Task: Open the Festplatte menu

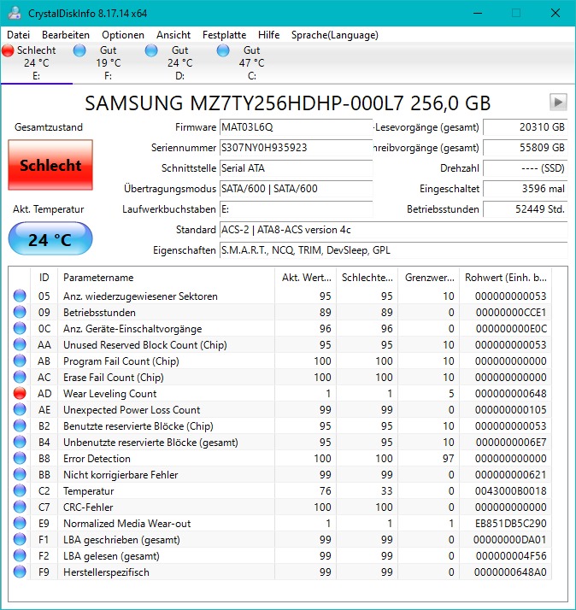Action: point(224,35)
